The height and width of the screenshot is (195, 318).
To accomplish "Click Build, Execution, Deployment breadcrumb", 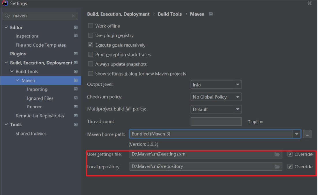I will [118, 14].
